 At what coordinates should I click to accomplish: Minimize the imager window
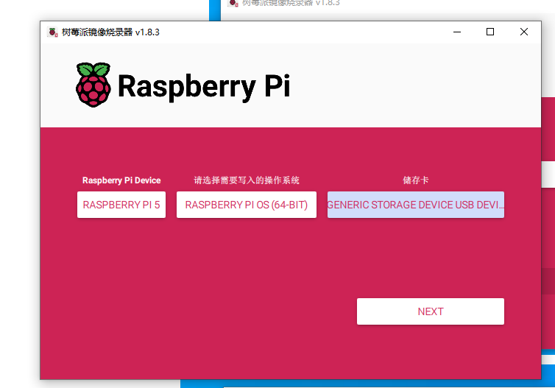[457, 32]
